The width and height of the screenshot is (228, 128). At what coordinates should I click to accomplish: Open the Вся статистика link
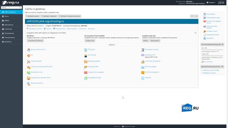(x=208, y=62)
